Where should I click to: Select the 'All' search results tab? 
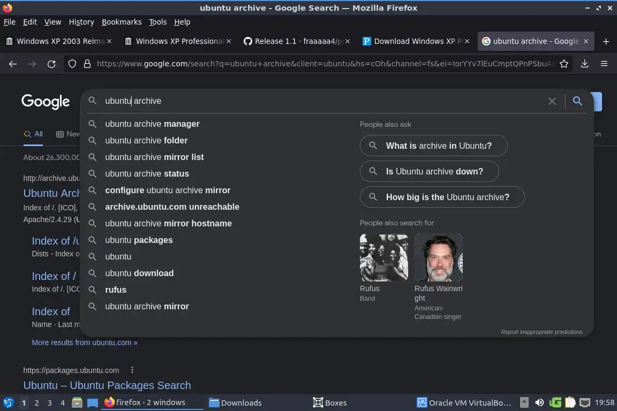pyautogui.click(x=33, y=134)
